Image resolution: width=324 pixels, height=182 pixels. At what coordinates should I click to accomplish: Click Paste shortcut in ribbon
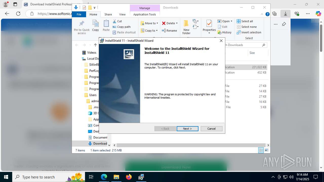pos(124,32)
